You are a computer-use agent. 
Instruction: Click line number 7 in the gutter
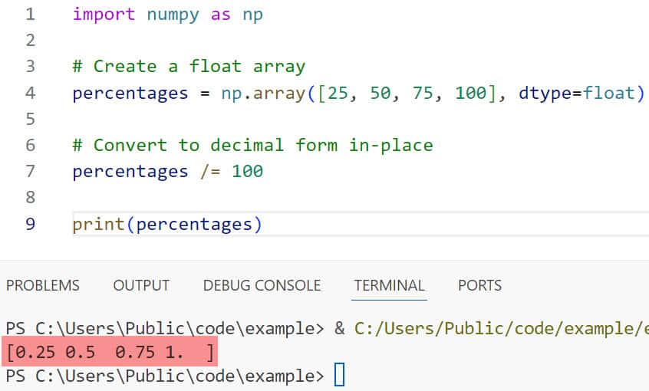(x=30, y=171)
